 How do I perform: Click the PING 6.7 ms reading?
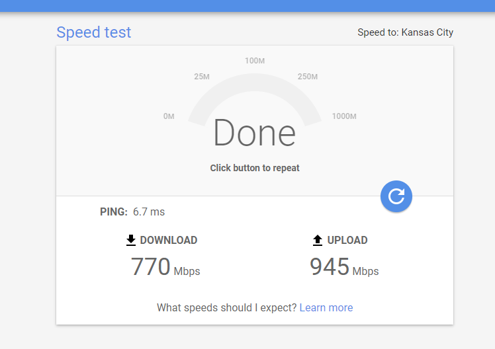132,212
